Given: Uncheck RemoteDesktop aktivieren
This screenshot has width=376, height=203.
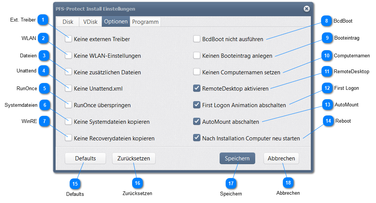Looking at the screenshot, I should 197,89.
